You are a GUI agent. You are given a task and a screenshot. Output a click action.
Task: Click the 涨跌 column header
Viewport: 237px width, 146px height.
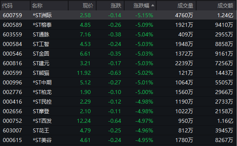[116, 6]
